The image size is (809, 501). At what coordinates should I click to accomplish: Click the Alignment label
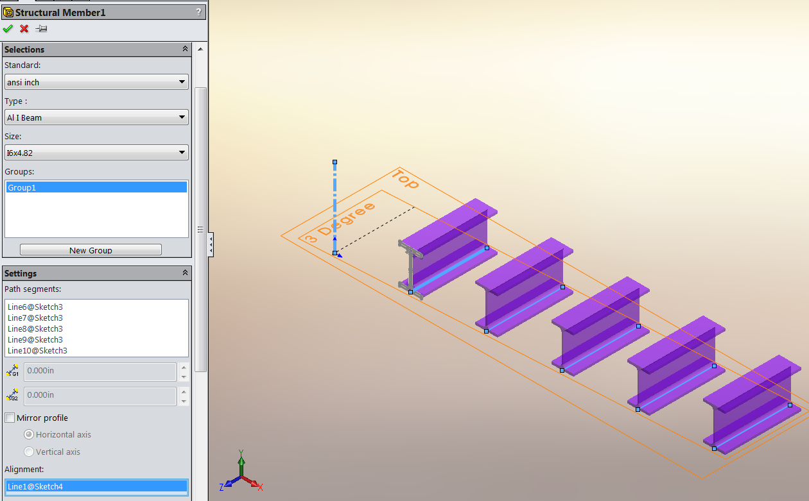[24, 469]
